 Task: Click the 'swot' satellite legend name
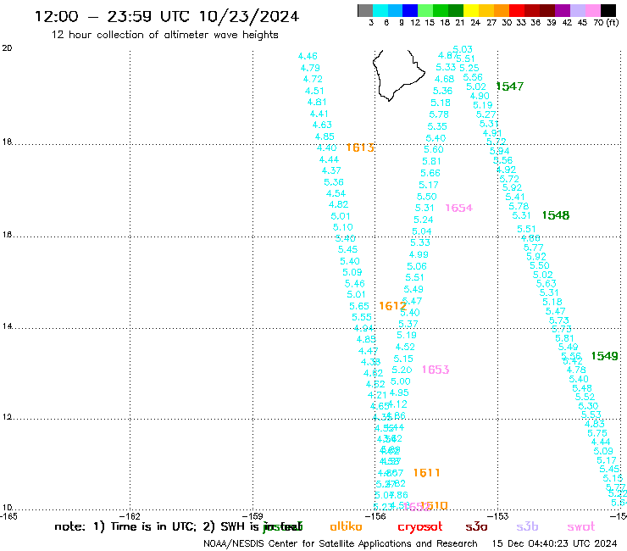point(581,526)
